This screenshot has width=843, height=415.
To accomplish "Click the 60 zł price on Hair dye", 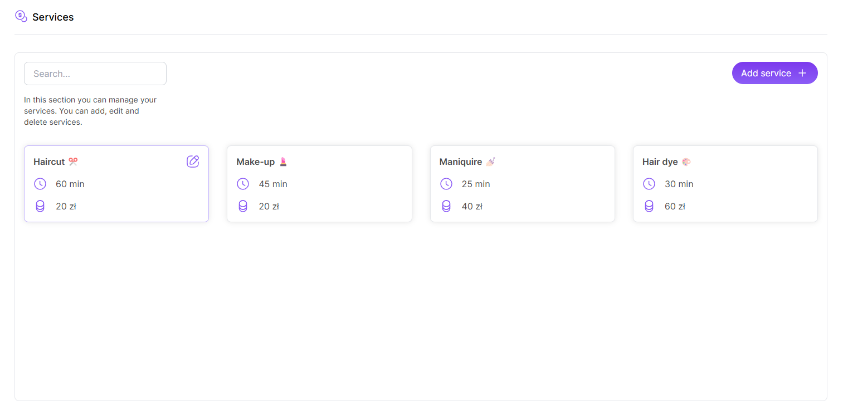I will click(675, 206).
